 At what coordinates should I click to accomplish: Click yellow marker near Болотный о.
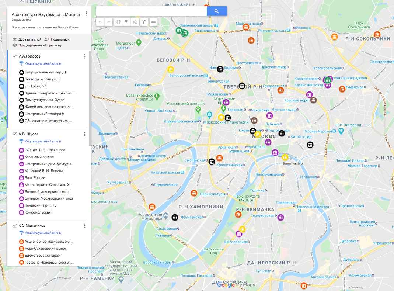point(285,157)
